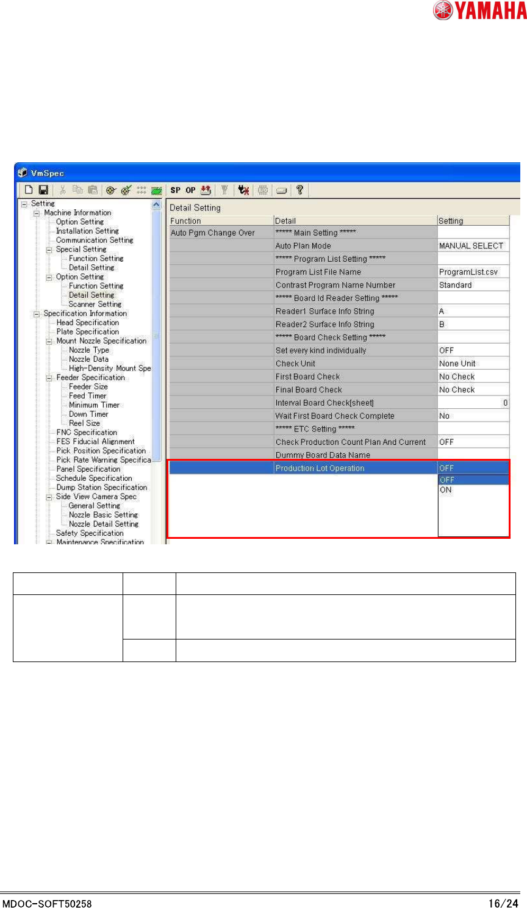Click the reel icon with green checkmark
Screen dimensions: 527x908
[126, 190]
